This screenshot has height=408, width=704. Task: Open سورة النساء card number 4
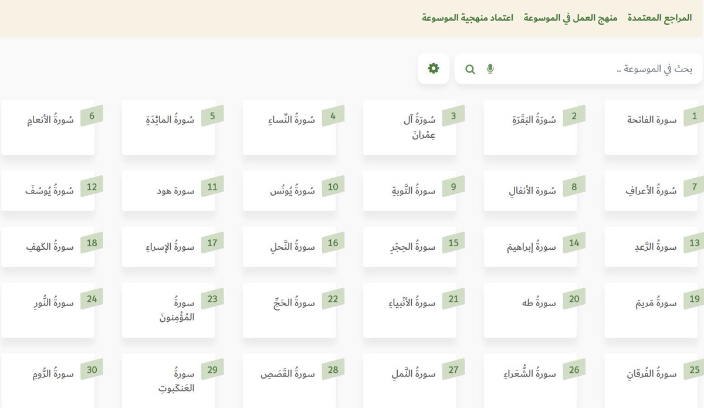pos(289,127)
